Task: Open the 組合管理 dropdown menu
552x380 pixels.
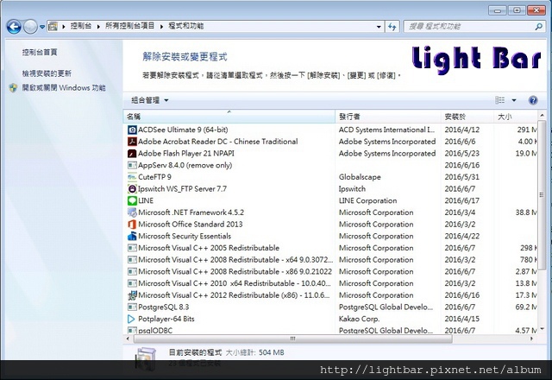Action: [149, 100]
